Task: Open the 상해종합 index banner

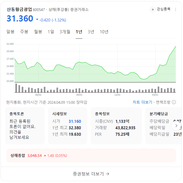Action: pyautogui.click(x=91, y=156)
